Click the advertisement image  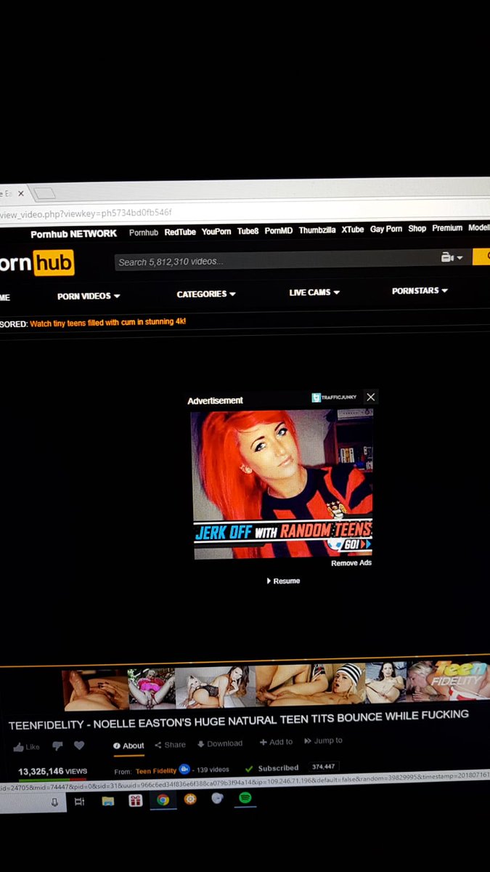[x=282, y=485]
